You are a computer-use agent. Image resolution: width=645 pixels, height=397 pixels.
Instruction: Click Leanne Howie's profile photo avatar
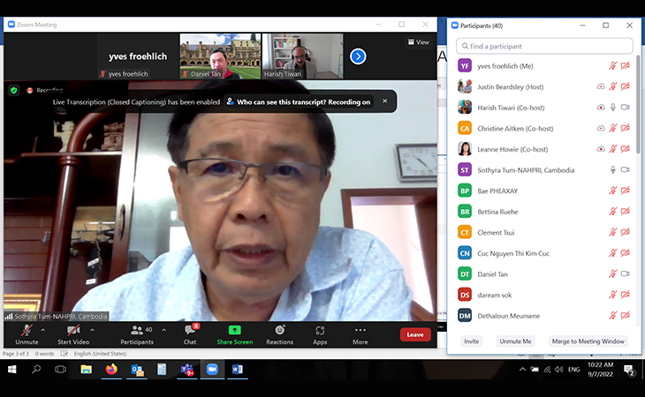coord(465,149)
